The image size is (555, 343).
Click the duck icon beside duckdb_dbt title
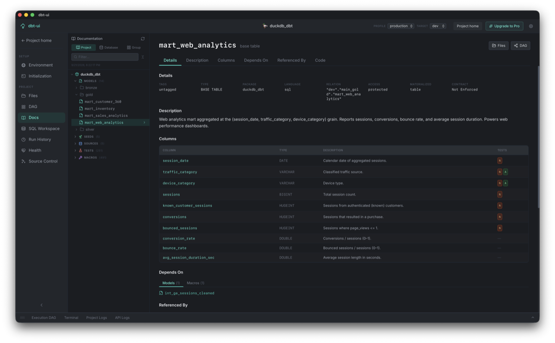(265, 26)
